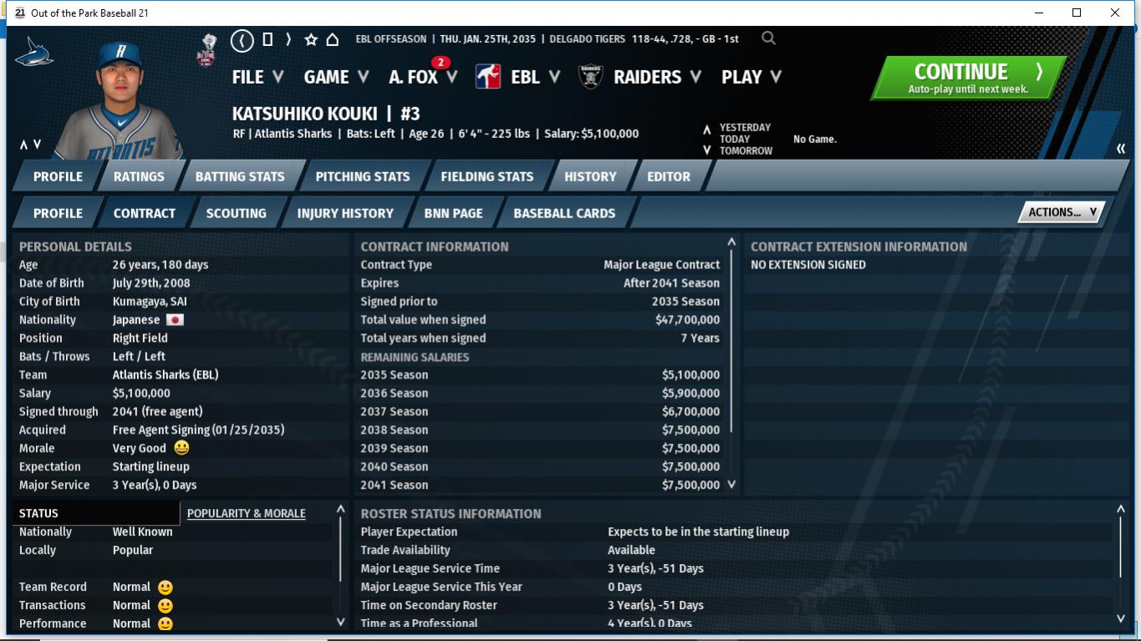The width and height of the screenshot is (1141, 641).
Task: Open the EDITOR tab
Action: pyautogui.click(x=669, y=176)
